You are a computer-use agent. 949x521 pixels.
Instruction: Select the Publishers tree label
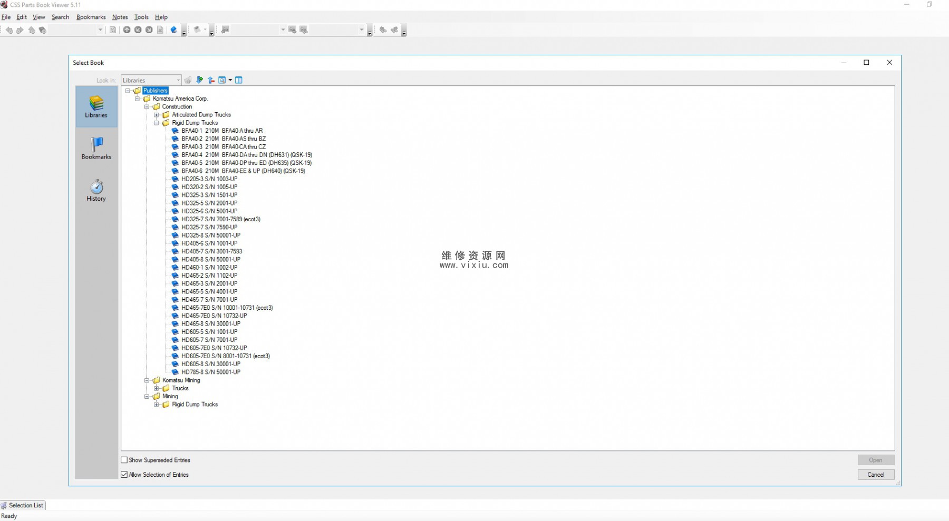156,91
